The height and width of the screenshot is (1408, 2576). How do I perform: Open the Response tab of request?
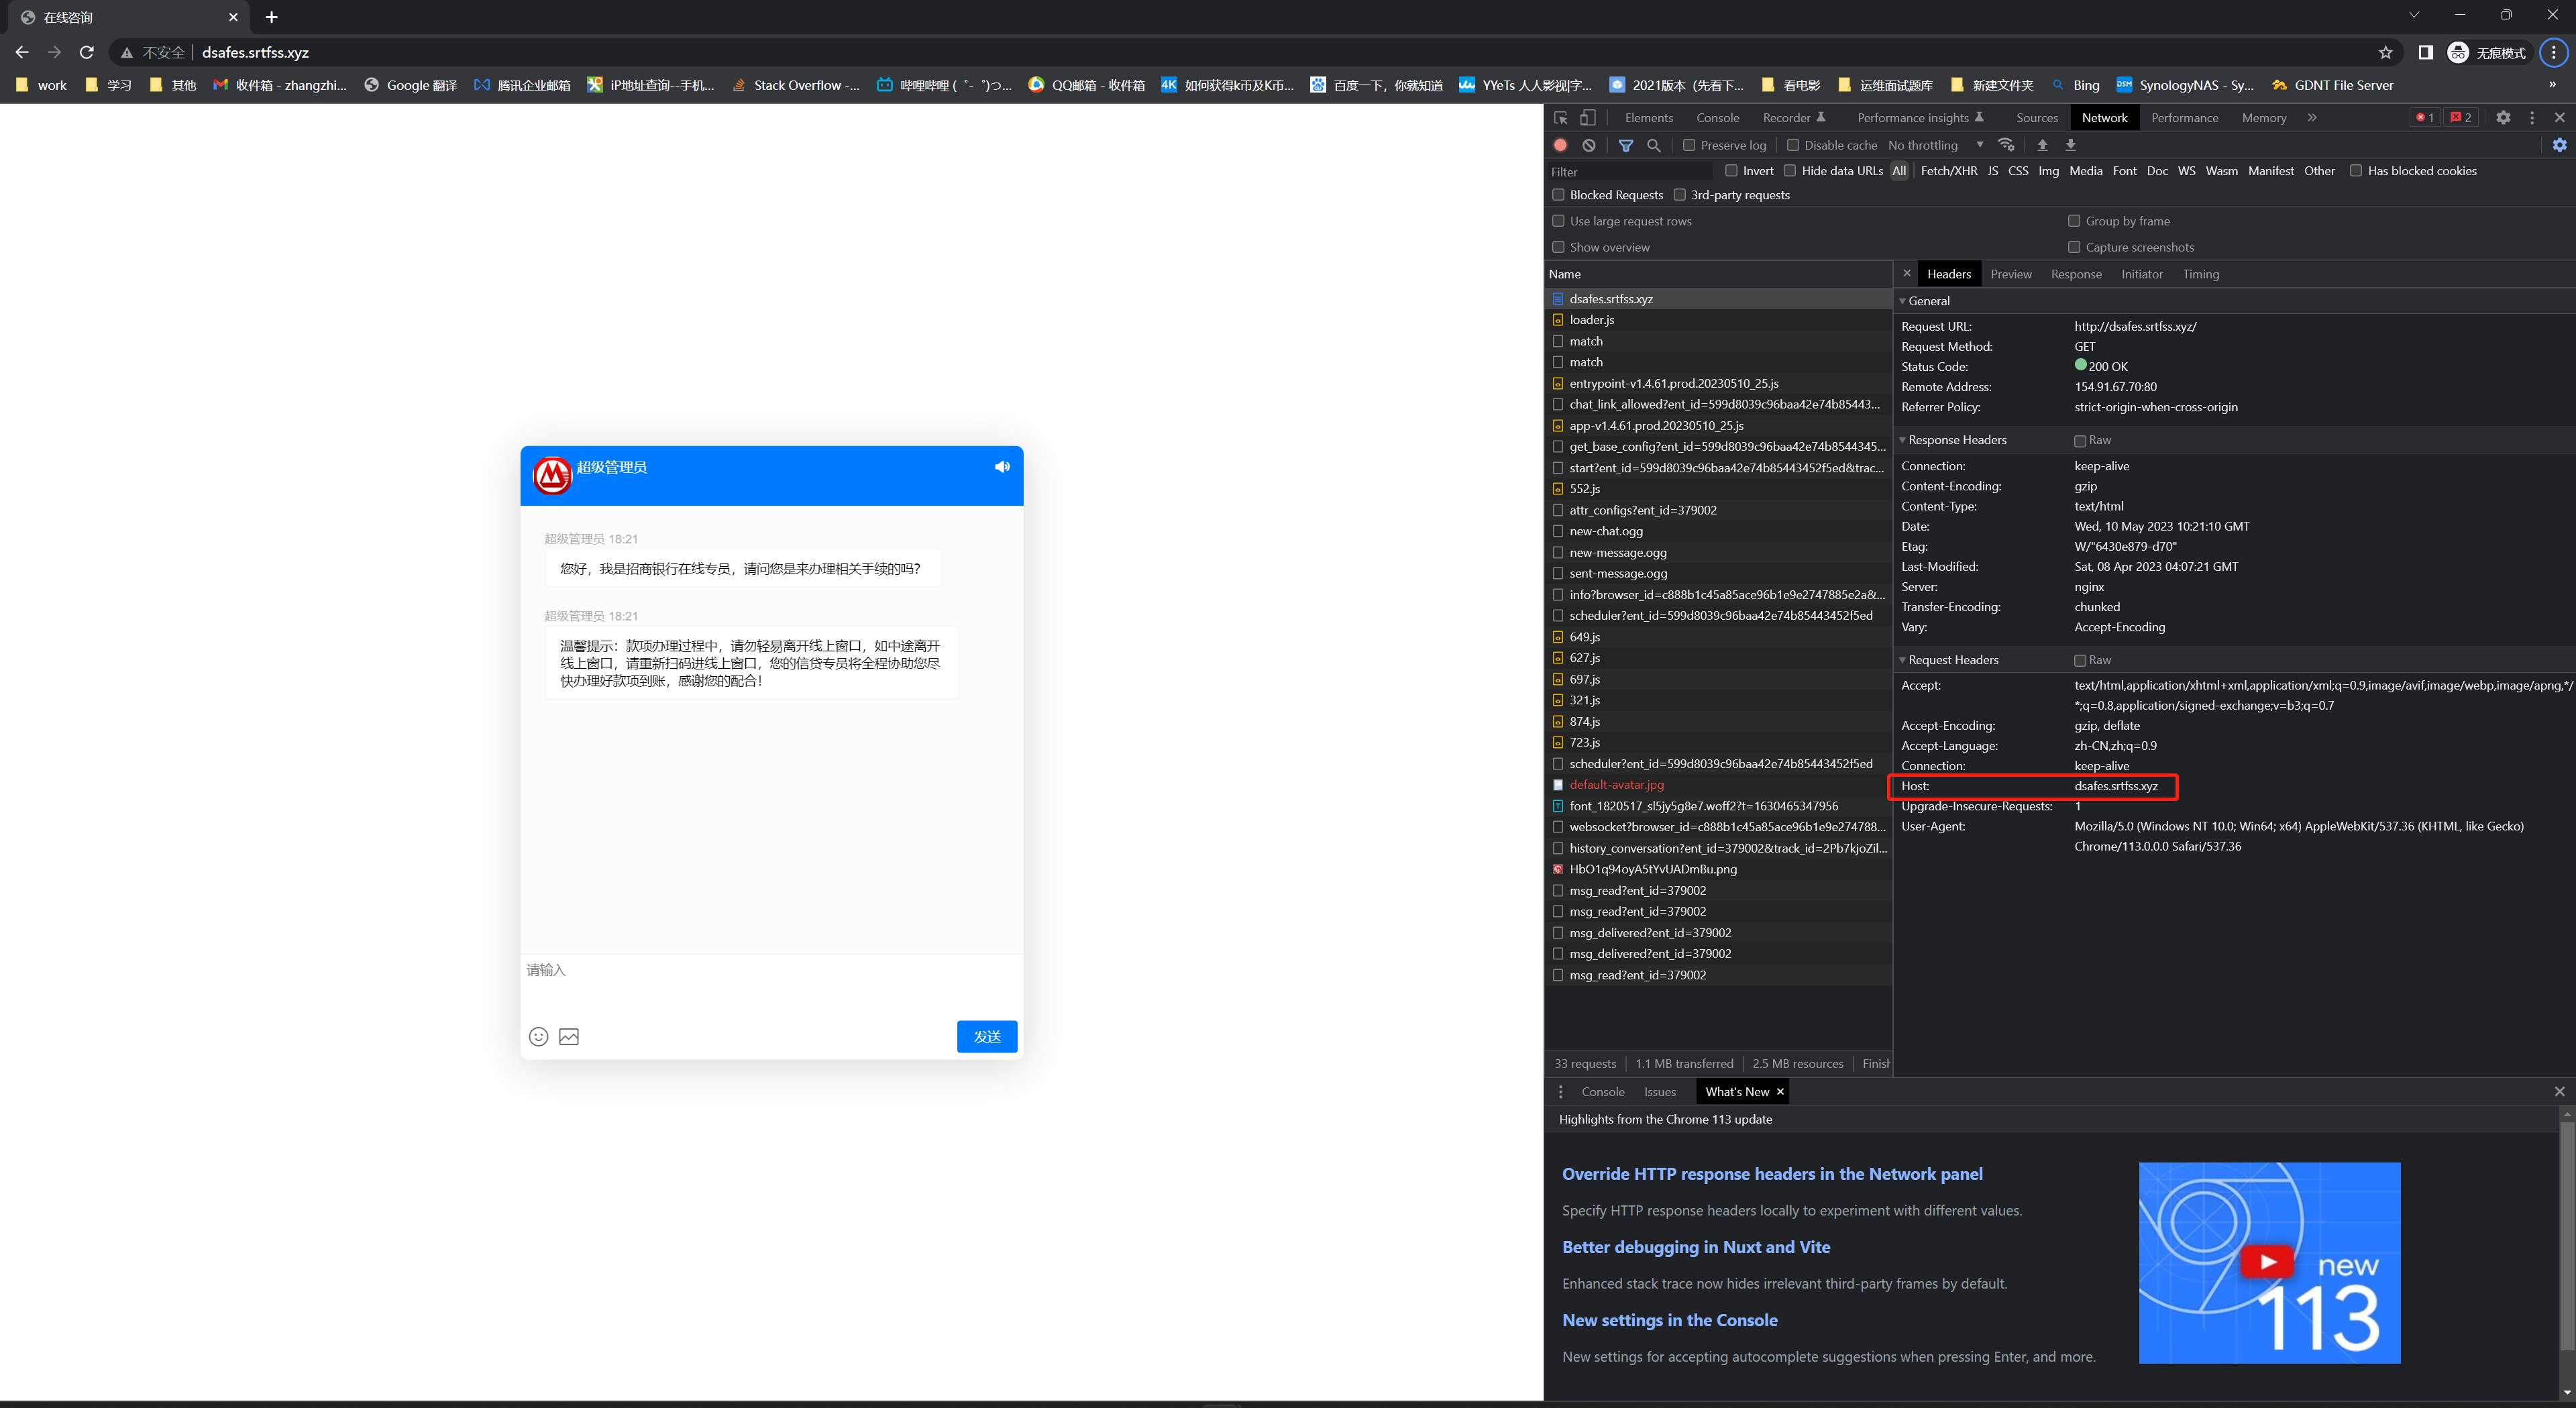(2075, 274)
